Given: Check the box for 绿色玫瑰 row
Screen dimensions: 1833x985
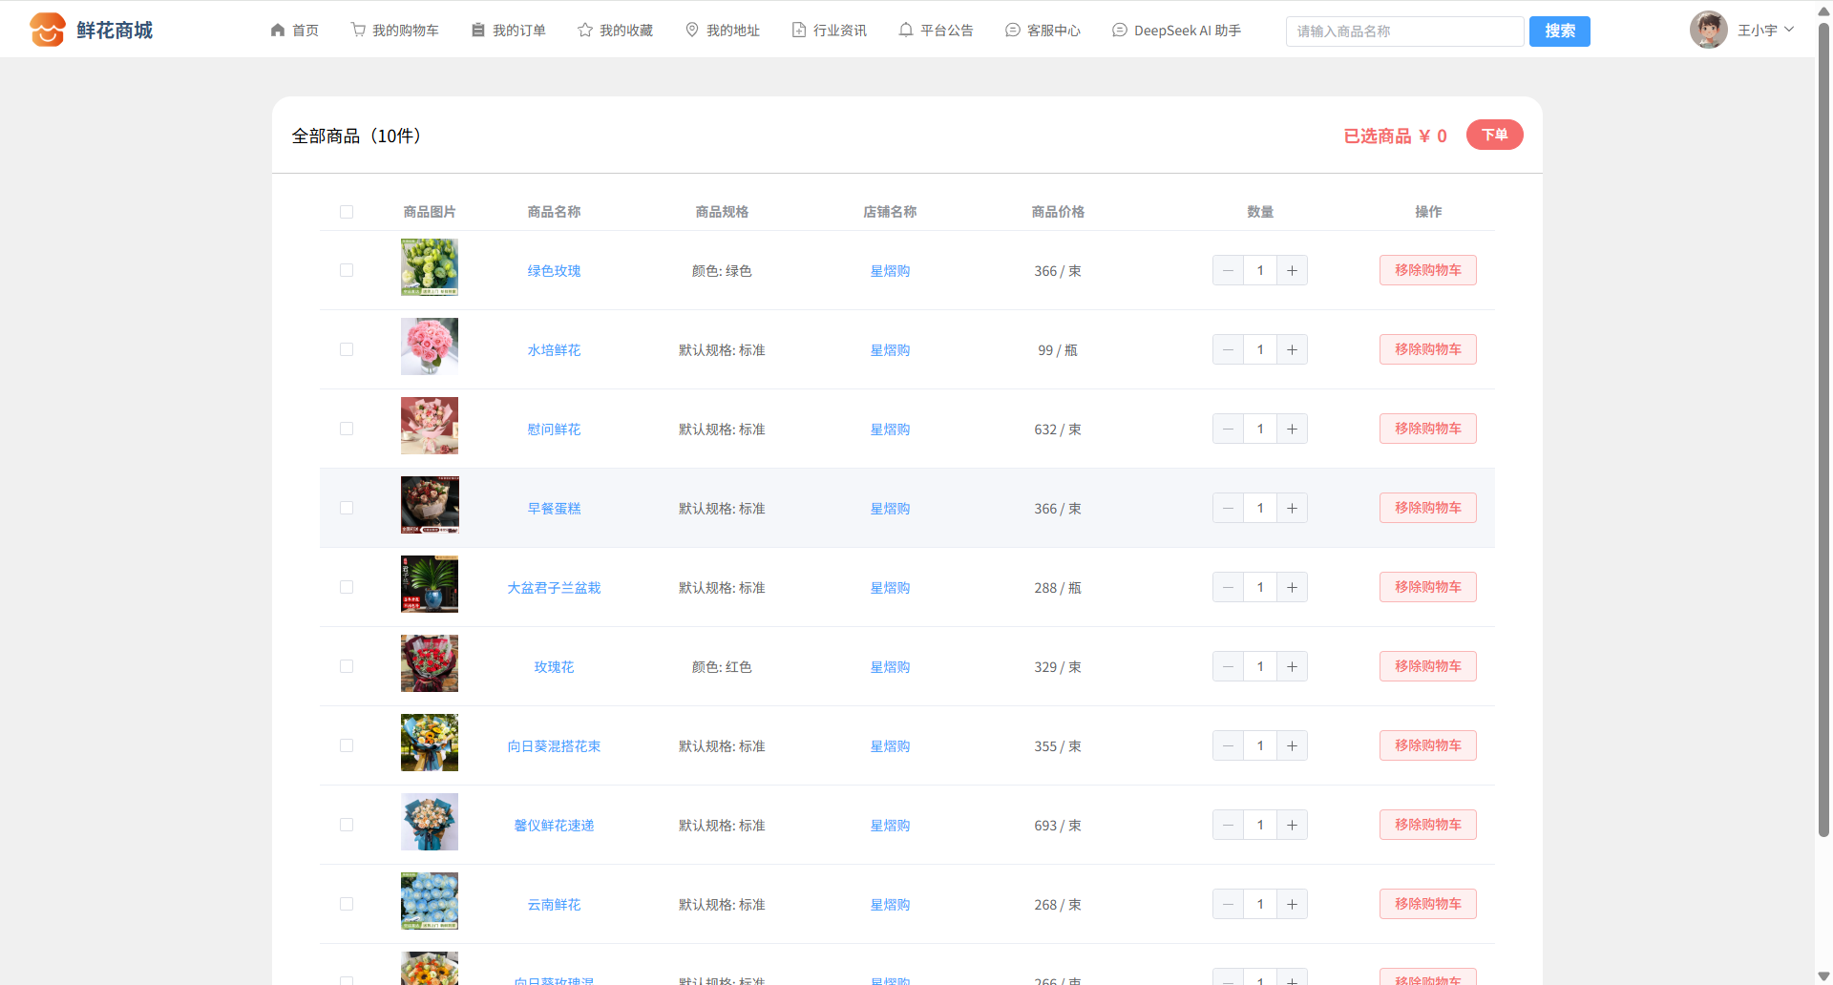Looking at the screenshot, I should 347,270.
